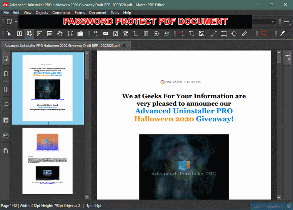Activate the edit document tool
Image resolution: width=293 pixels, height=210 pixels.
point(29,34)
